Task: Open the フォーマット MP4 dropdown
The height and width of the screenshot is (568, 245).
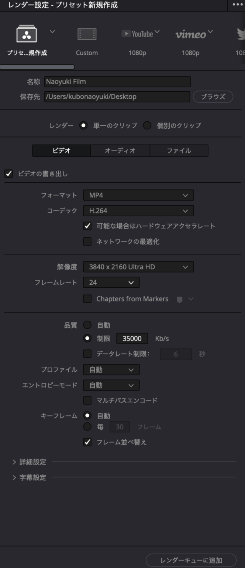Action: click(x=138, y=195)
